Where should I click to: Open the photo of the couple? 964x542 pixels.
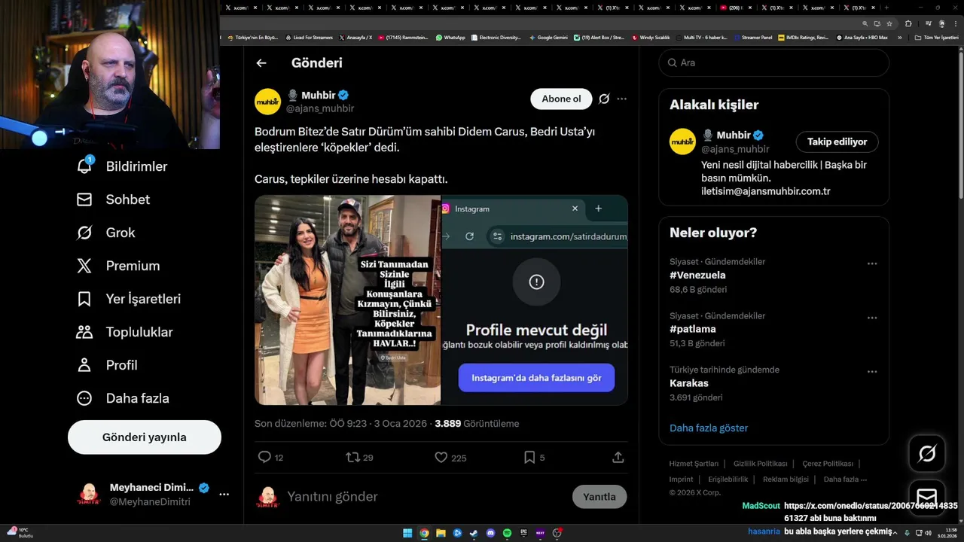[x=347, y=300]
